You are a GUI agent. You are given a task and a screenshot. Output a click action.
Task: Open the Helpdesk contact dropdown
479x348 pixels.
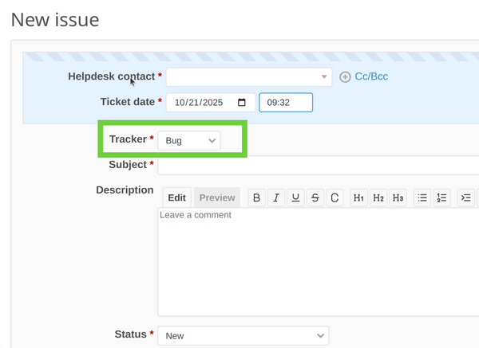248,77
